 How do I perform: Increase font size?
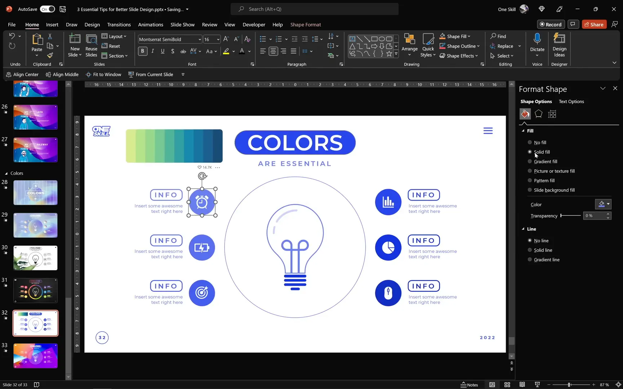coord(226,39)
